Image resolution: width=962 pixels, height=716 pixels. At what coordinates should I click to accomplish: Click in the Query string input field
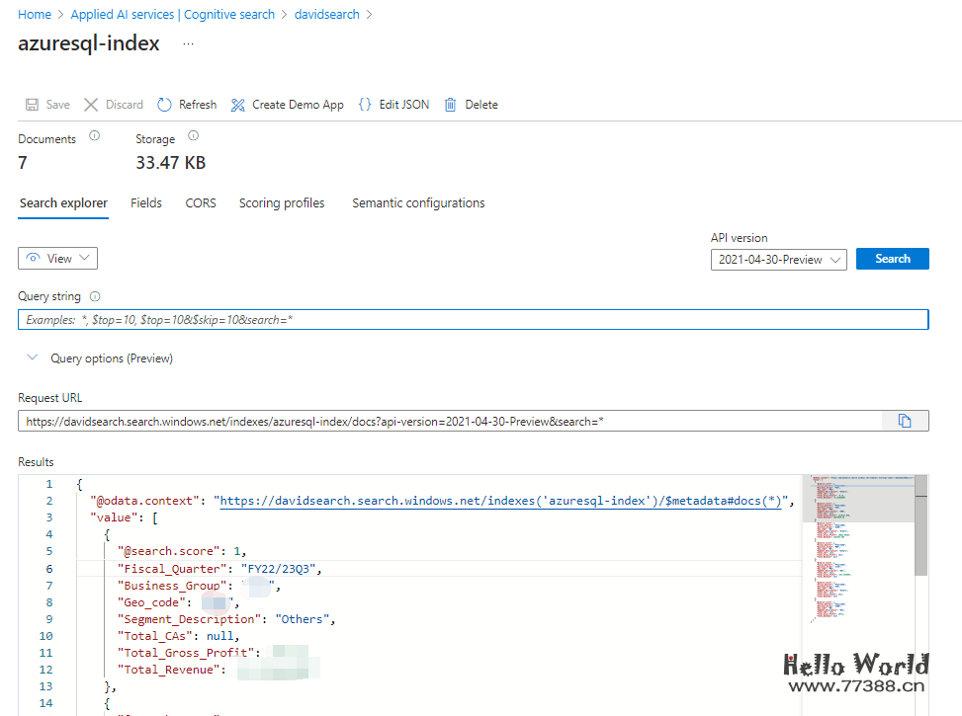coord(473,320)
